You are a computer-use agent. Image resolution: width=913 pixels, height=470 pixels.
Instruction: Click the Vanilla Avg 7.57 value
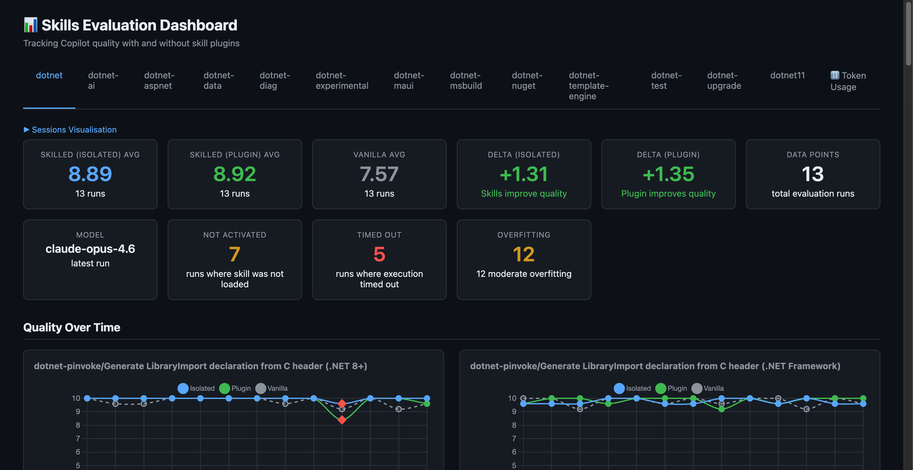point(379,174)
